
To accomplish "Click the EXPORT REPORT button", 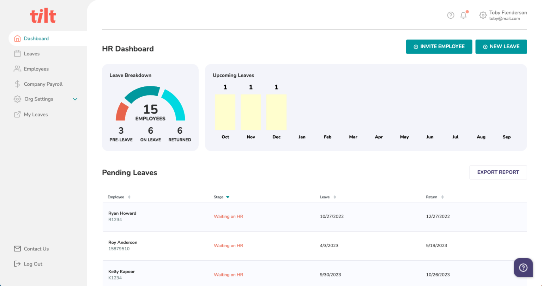I will [x=498, y=172].
